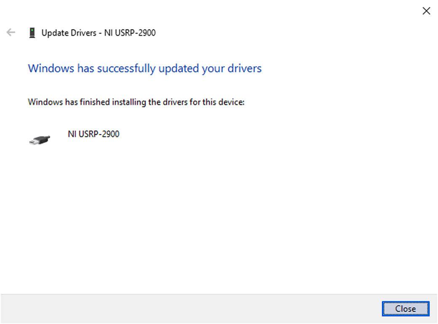Click the word Windows in the blue heading
The image size is (438, 324).
click(51, 68)
